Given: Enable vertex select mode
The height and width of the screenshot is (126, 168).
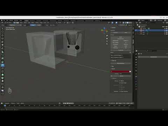Looking at the screenshot, I should 14,23.
